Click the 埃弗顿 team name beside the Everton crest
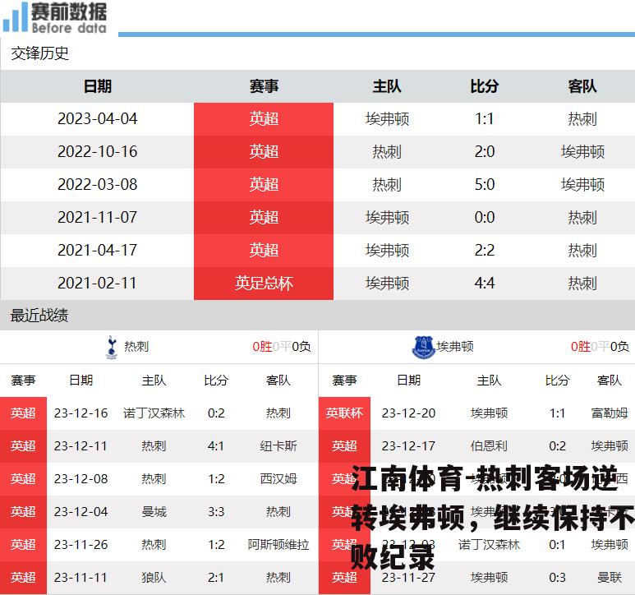635x595 pixels. pos(455,347)
